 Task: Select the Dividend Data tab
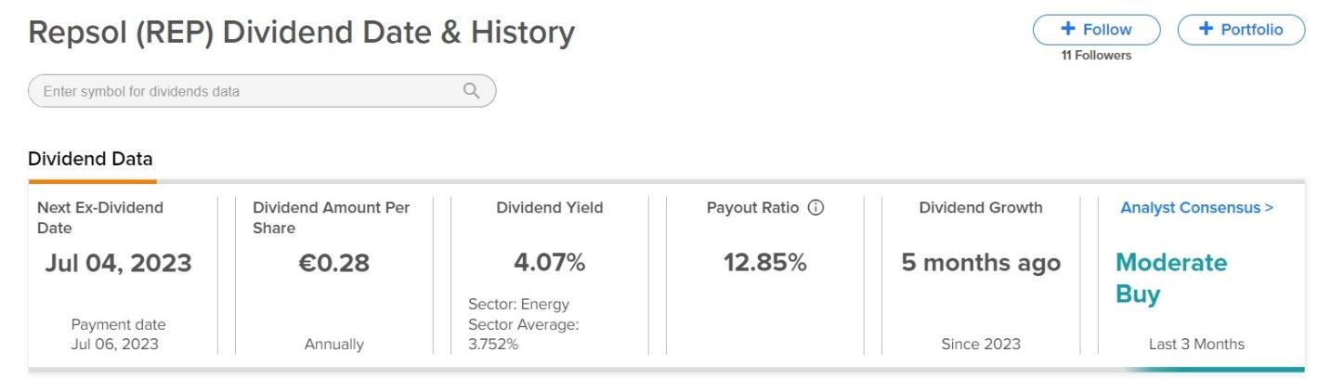pyautogui.click(x=90, y=160)
